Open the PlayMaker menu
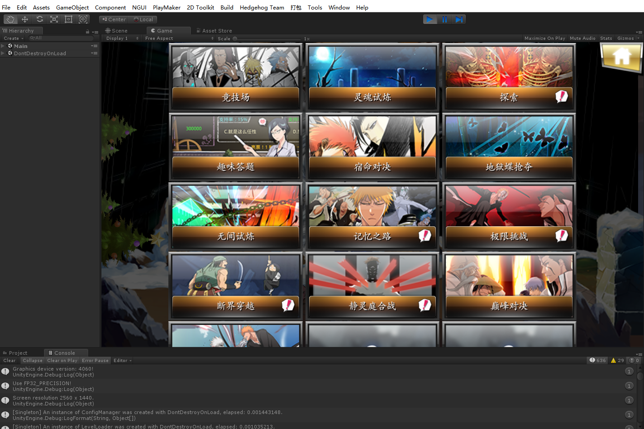This screenshot has width=644, height=429. point(167,8)
